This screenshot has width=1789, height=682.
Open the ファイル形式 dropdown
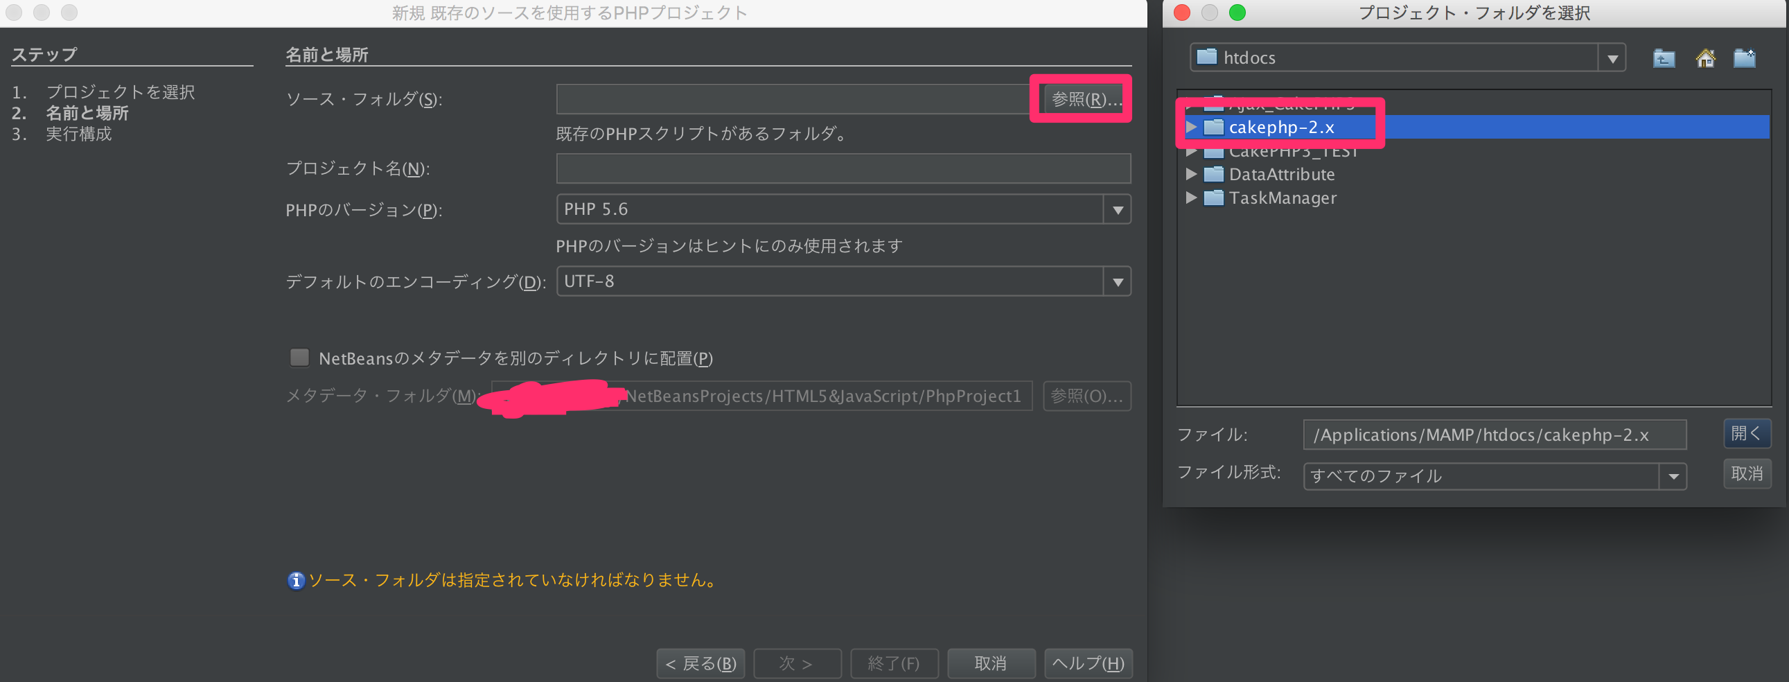point(1673,476)
